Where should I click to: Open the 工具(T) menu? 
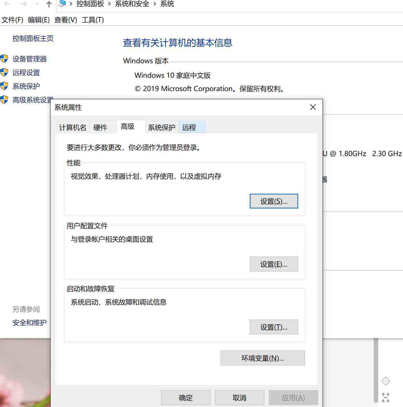(93, 20)
